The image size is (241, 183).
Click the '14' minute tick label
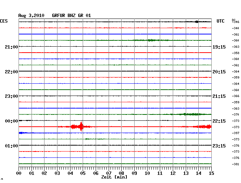[198, 173]
